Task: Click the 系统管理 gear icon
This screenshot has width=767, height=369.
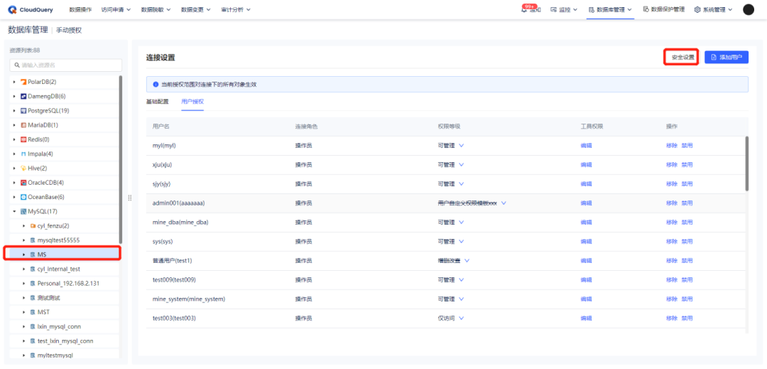Action: [x=697, y=10]
